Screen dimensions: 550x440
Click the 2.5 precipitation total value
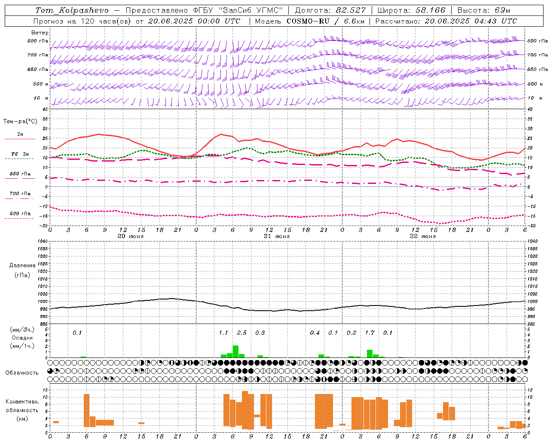(242, 333)
